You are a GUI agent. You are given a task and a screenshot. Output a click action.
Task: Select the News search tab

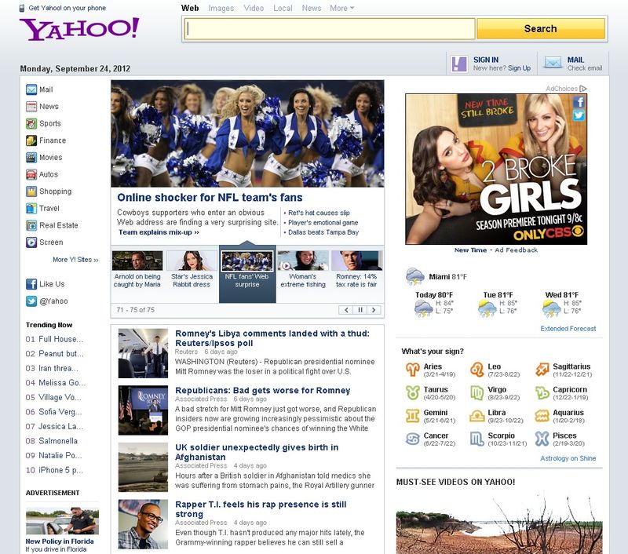point(312,8)
